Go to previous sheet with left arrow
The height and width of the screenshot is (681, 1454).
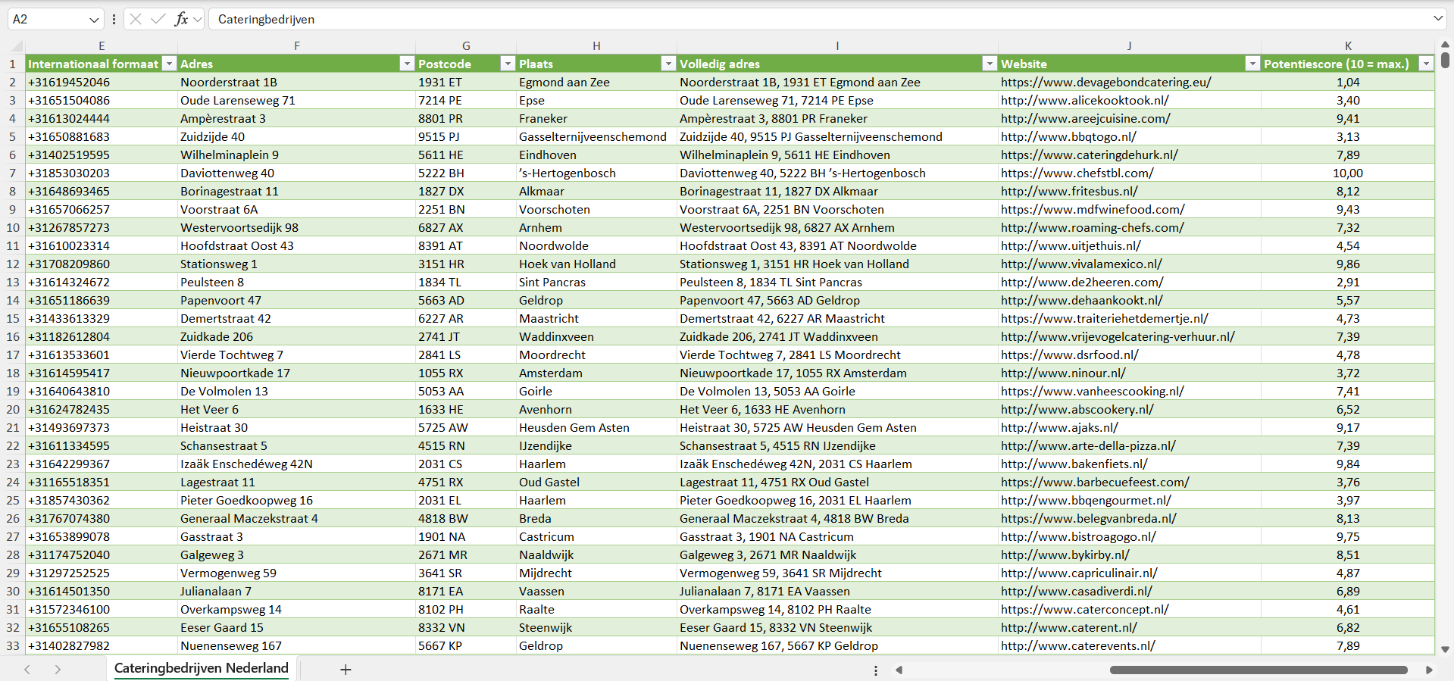tap(27, 669)
